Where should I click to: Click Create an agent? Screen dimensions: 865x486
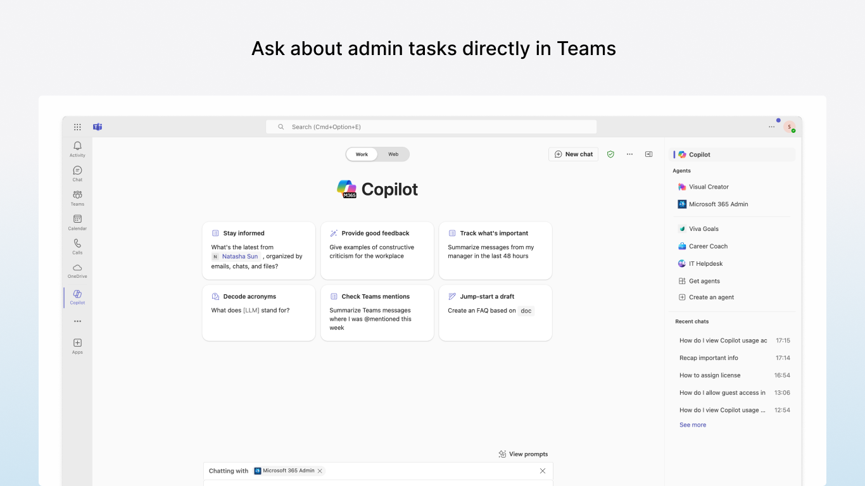click(706, 297)
